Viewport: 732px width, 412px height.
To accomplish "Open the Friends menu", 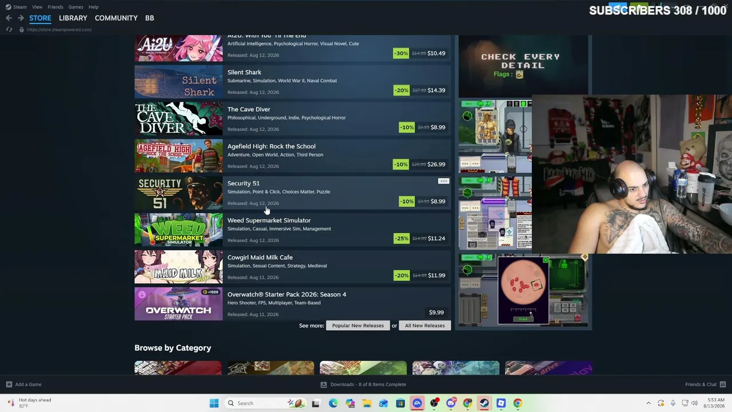I will pyautogui.click(x=55, y=7).
